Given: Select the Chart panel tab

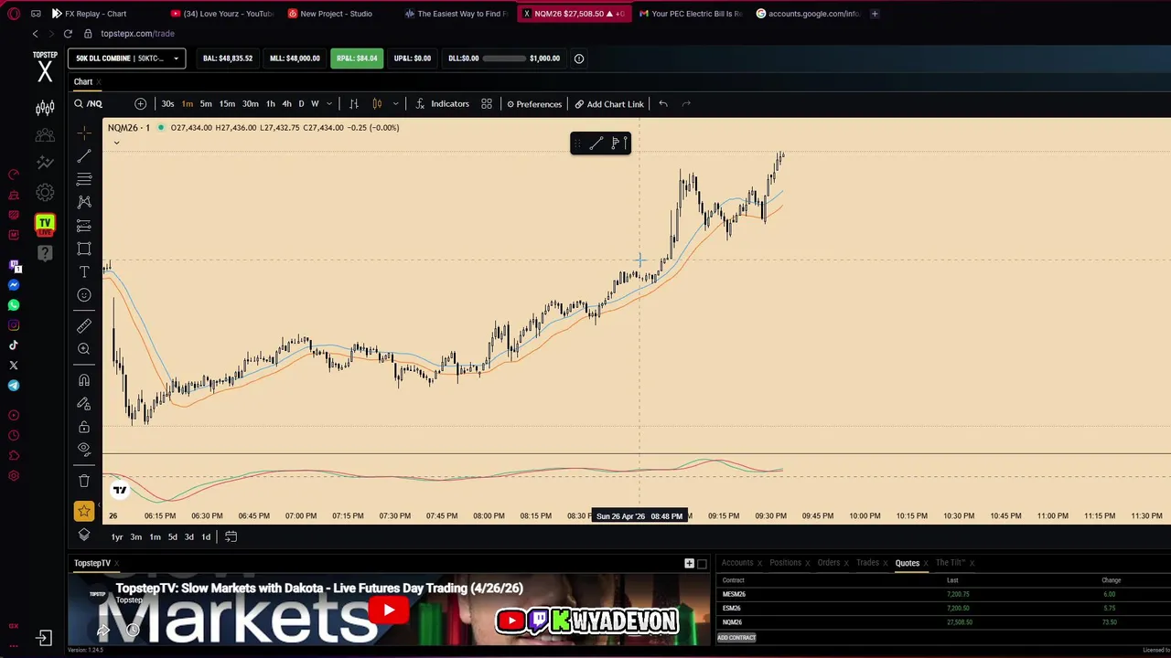Looking at the screenshot, I should pos(83,82).
